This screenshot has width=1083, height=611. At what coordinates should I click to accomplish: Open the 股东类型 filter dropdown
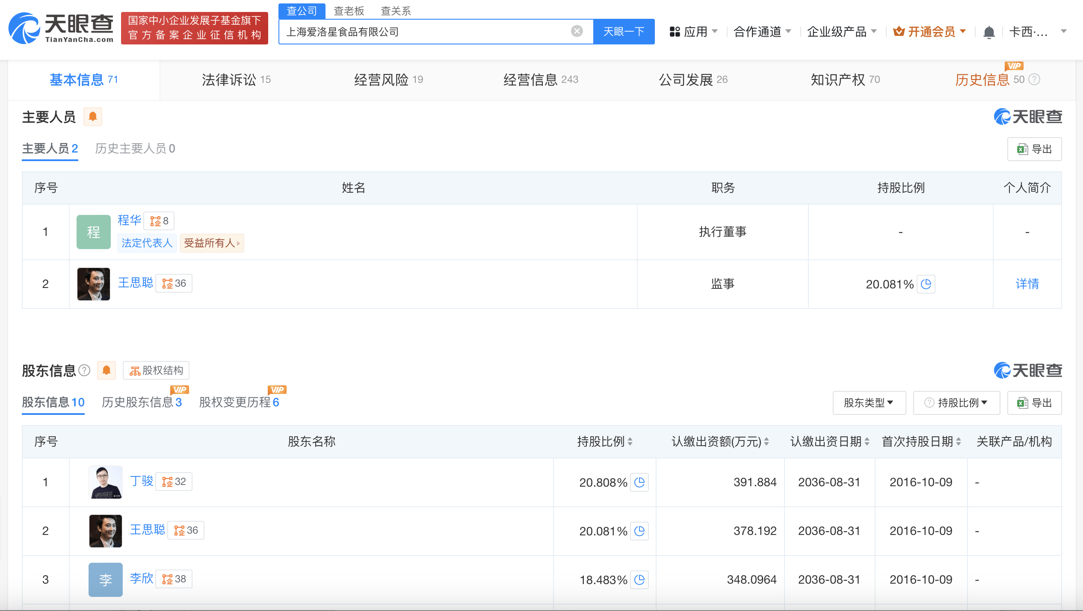(x=869, y=403)
